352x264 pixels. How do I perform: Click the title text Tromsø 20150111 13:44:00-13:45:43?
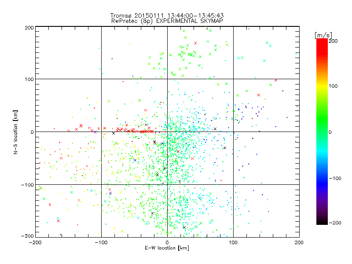167,15
